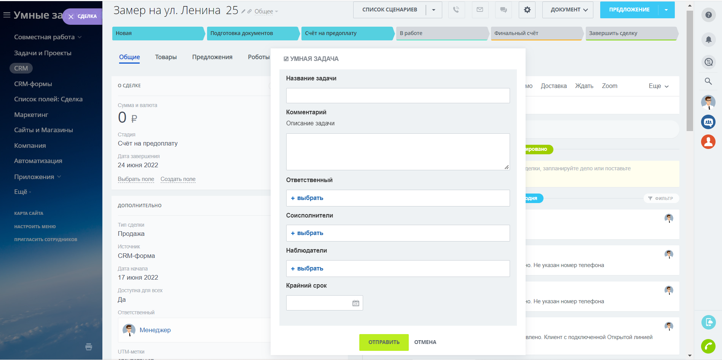Open the messenger chat icon in the right sidebar

coord(708,62)
